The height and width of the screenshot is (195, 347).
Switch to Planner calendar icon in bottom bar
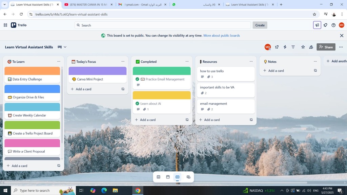tap(168, 177)
